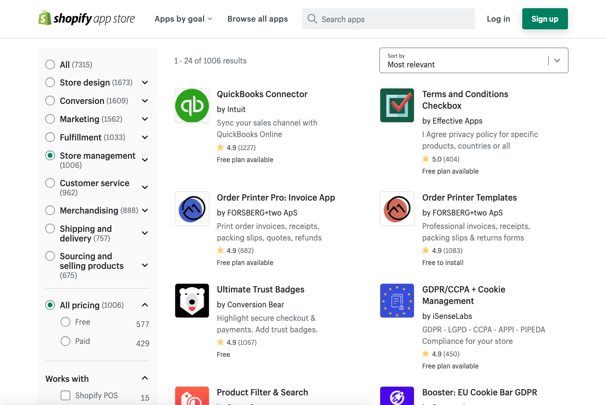Select the Conversion radio button
The height and width of the screenshot is (405, 606).
pos(50,101)
